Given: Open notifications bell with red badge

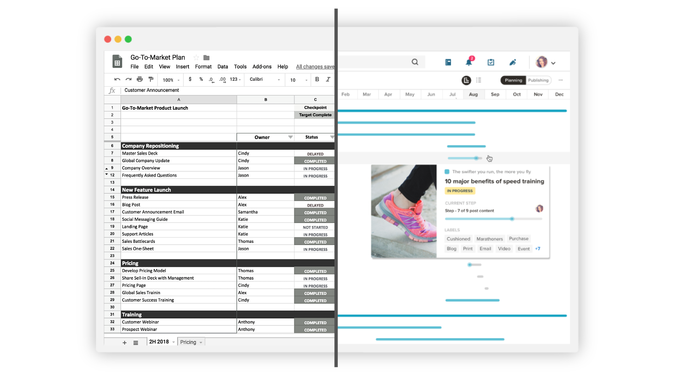Looking at the screenshot, I should pyautogui.click(x=469, y=61).
